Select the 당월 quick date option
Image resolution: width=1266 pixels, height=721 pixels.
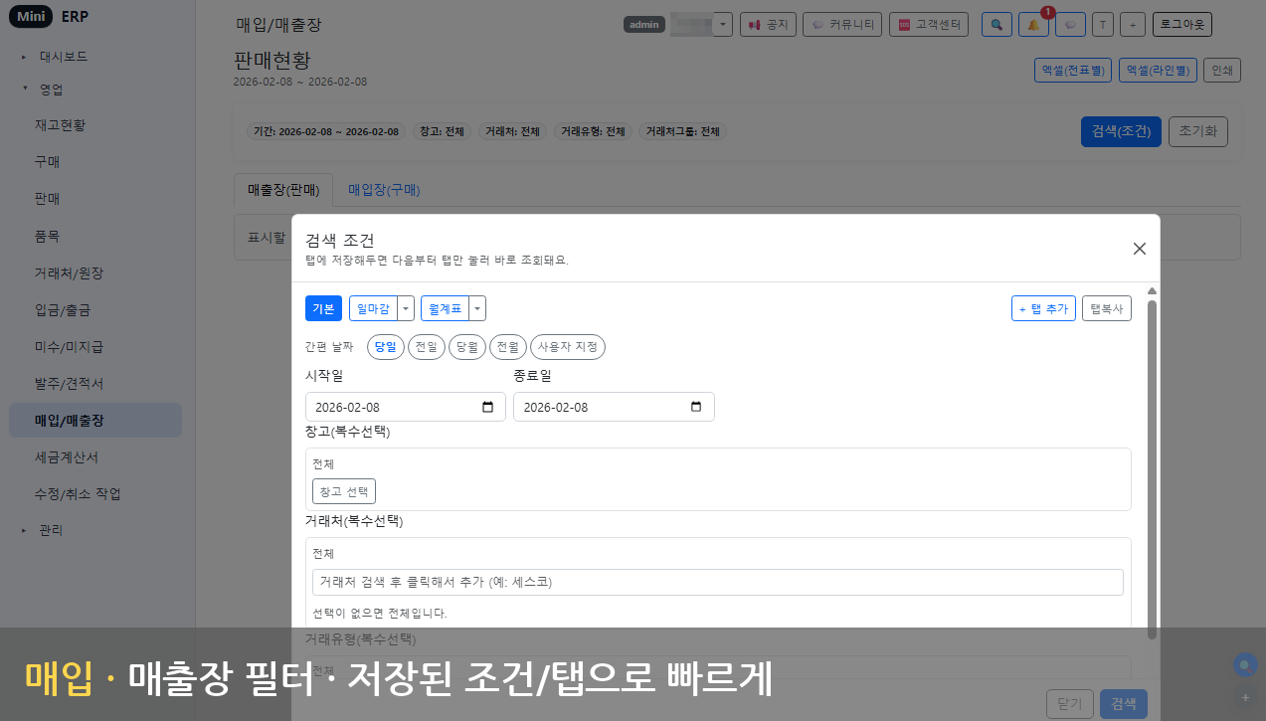pyautogui.click(x=467, y=347)
